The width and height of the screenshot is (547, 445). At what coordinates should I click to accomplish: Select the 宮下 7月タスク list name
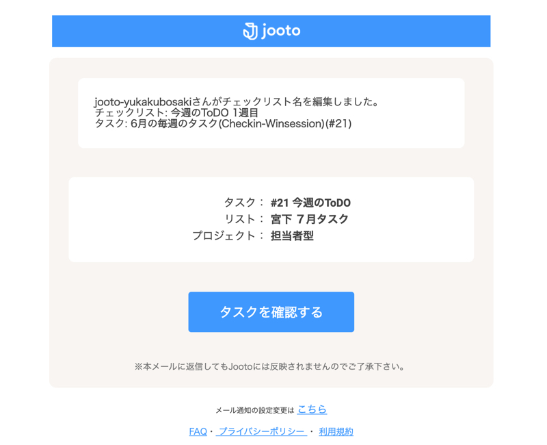[x=310, y=219]
